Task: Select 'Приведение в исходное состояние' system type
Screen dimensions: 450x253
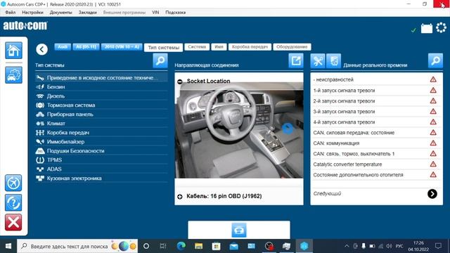Action: click(101, 78)
